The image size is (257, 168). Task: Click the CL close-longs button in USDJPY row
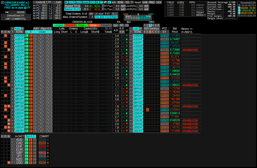click(39, 131)
